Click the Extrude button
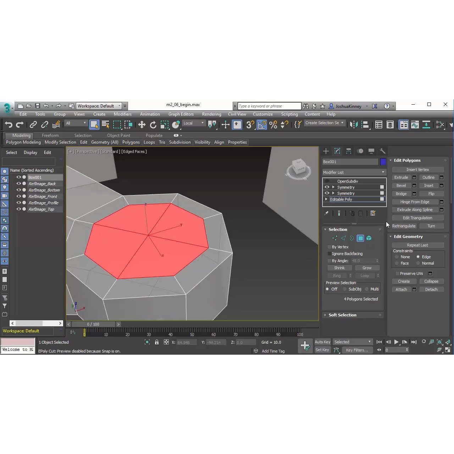 pos(401,177)
